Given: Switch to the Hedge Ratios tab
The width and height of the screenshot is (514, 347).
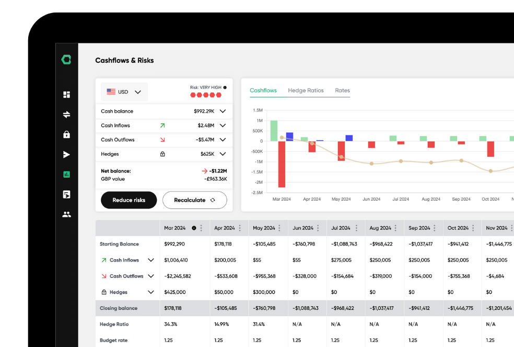Looking at the screenshot, I should (x=306, y=90).
